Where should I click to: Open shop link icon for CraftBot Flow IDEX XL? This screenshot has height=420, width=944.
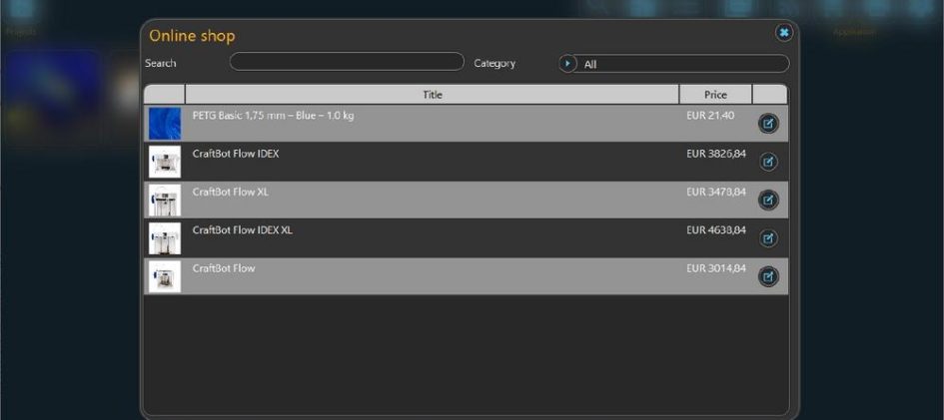pos(768,238)
